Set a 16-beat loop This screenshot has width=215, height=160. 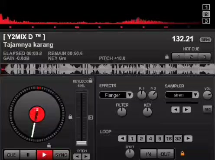pyautogui.click(x=169, y=139)
